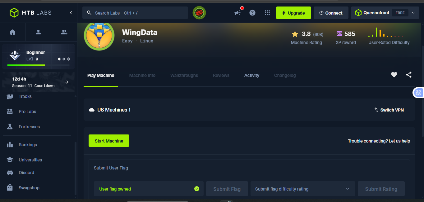
Task: Click the Fortresses flask icon
Action: click(10, 127)
